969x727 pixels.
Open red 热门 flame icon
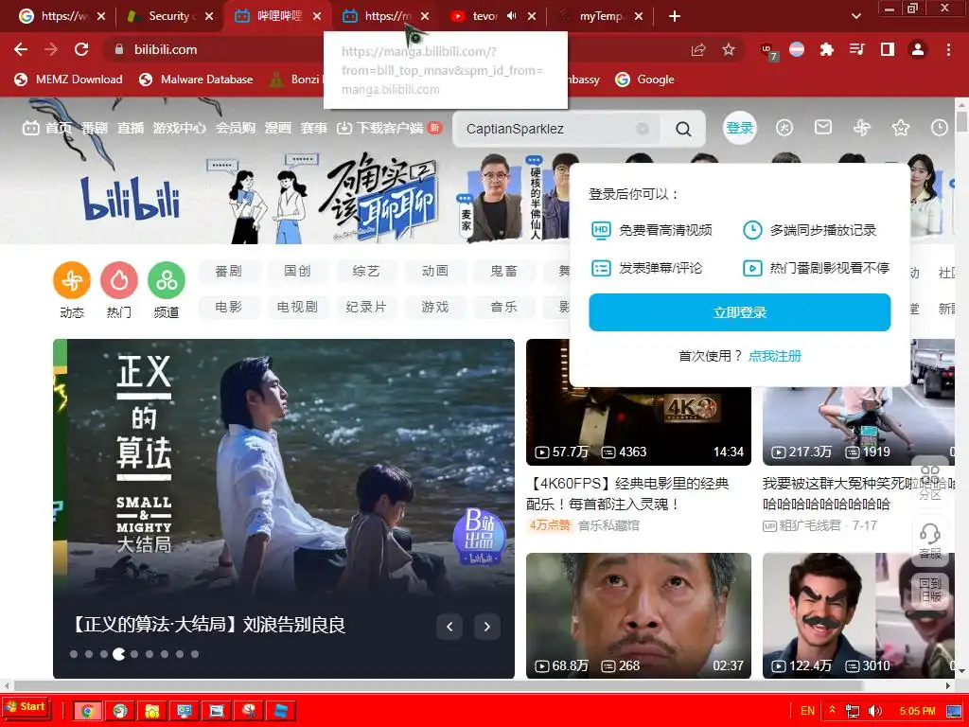(x=119, y=280)
